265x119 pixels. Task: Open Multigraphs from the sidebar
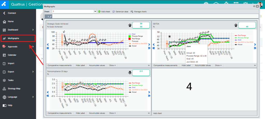[x=18, y=38]
